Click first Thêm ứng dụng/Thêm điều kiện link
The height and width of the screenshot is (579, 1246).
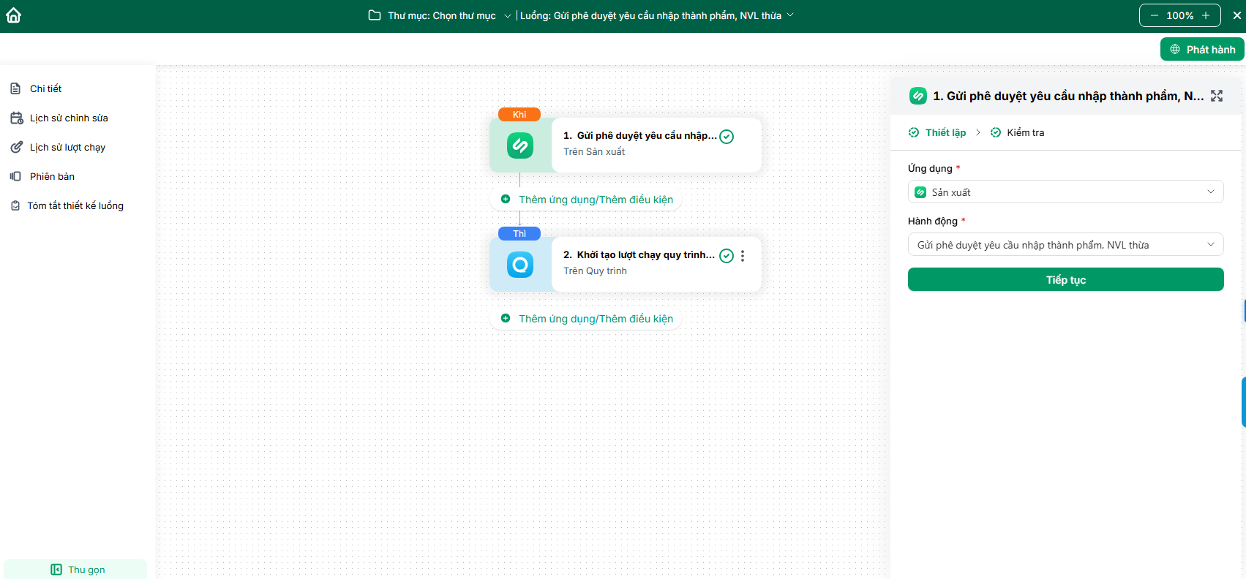tap(596, 200)
